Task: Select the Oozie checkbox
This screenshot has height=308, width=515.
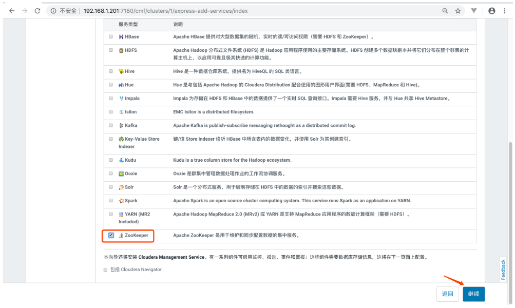Action: click(111, 174)
